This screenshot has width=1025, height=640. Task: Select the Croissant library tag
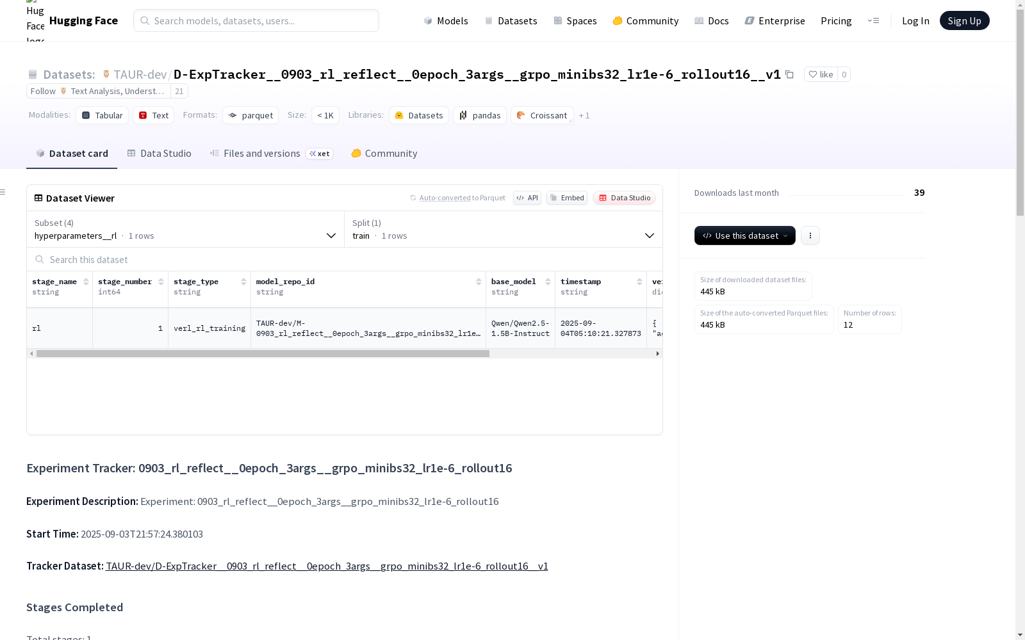(542, 115)
